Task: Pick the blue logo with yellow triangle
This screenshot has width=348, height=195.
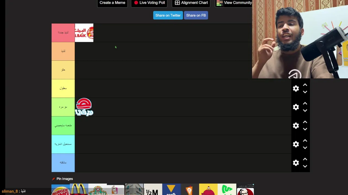Action: click(171, 190)
